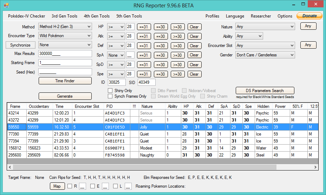The width and height of the screenshot is (326, 195).
Task: Click the horizontal scrollbar right arrow
Action: 315,167
